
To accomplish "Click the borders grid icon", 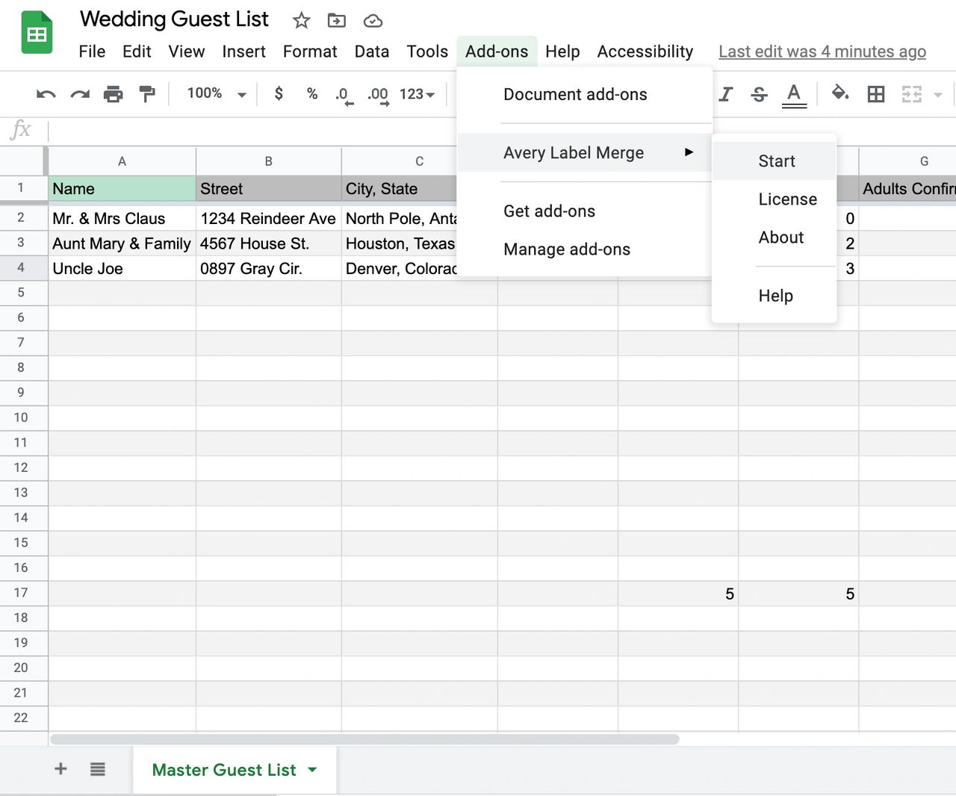I will [875, 94].
